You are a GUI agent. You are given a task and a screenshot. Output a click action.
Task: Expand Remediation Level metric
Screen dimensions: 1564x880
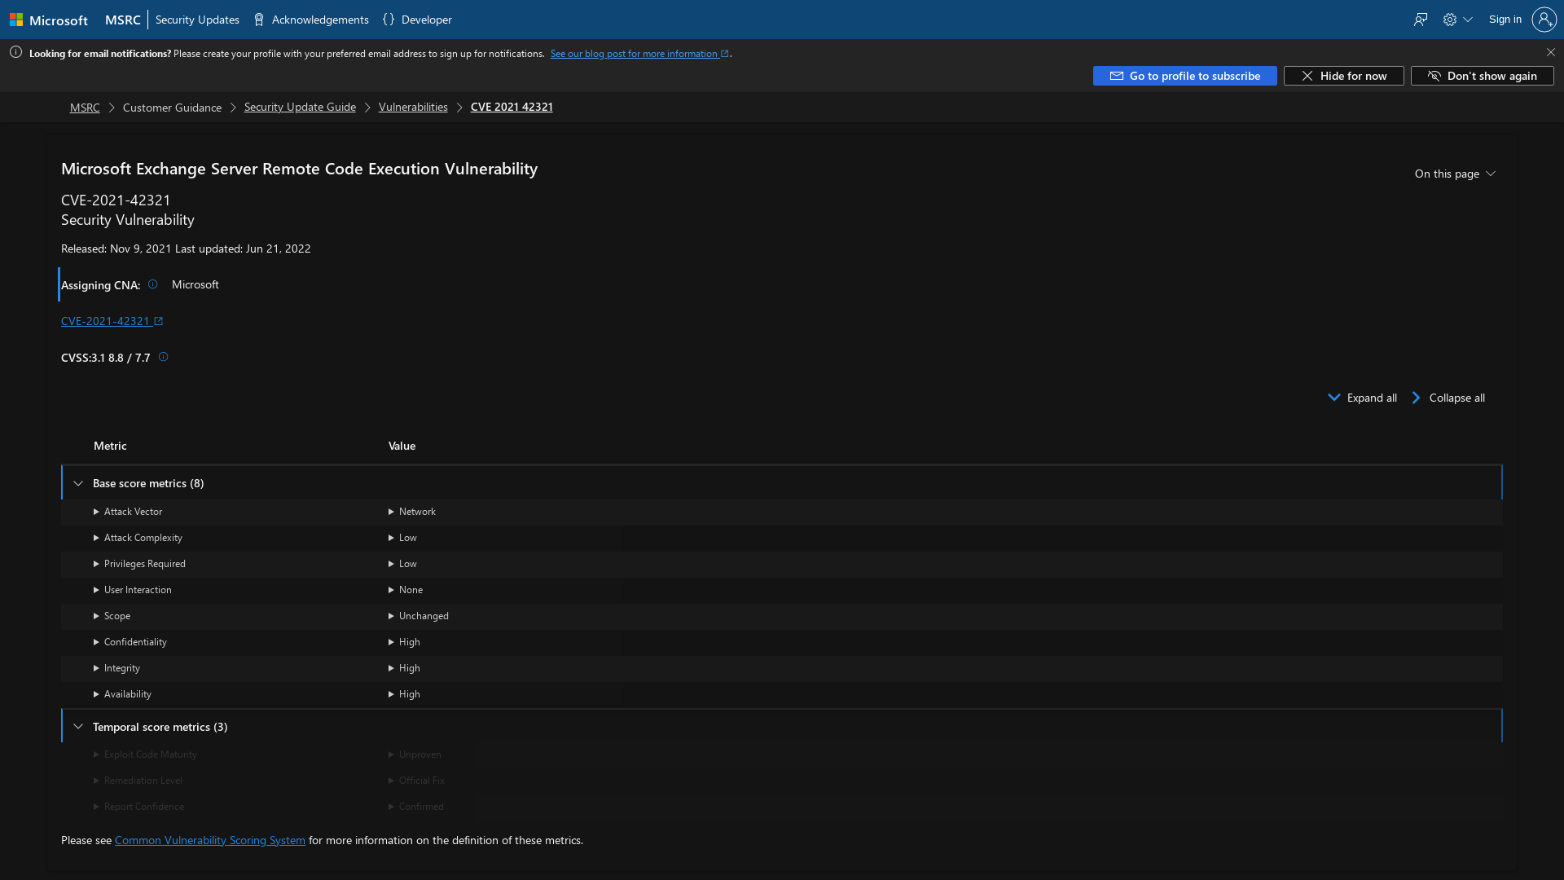[x=138, y=781]
